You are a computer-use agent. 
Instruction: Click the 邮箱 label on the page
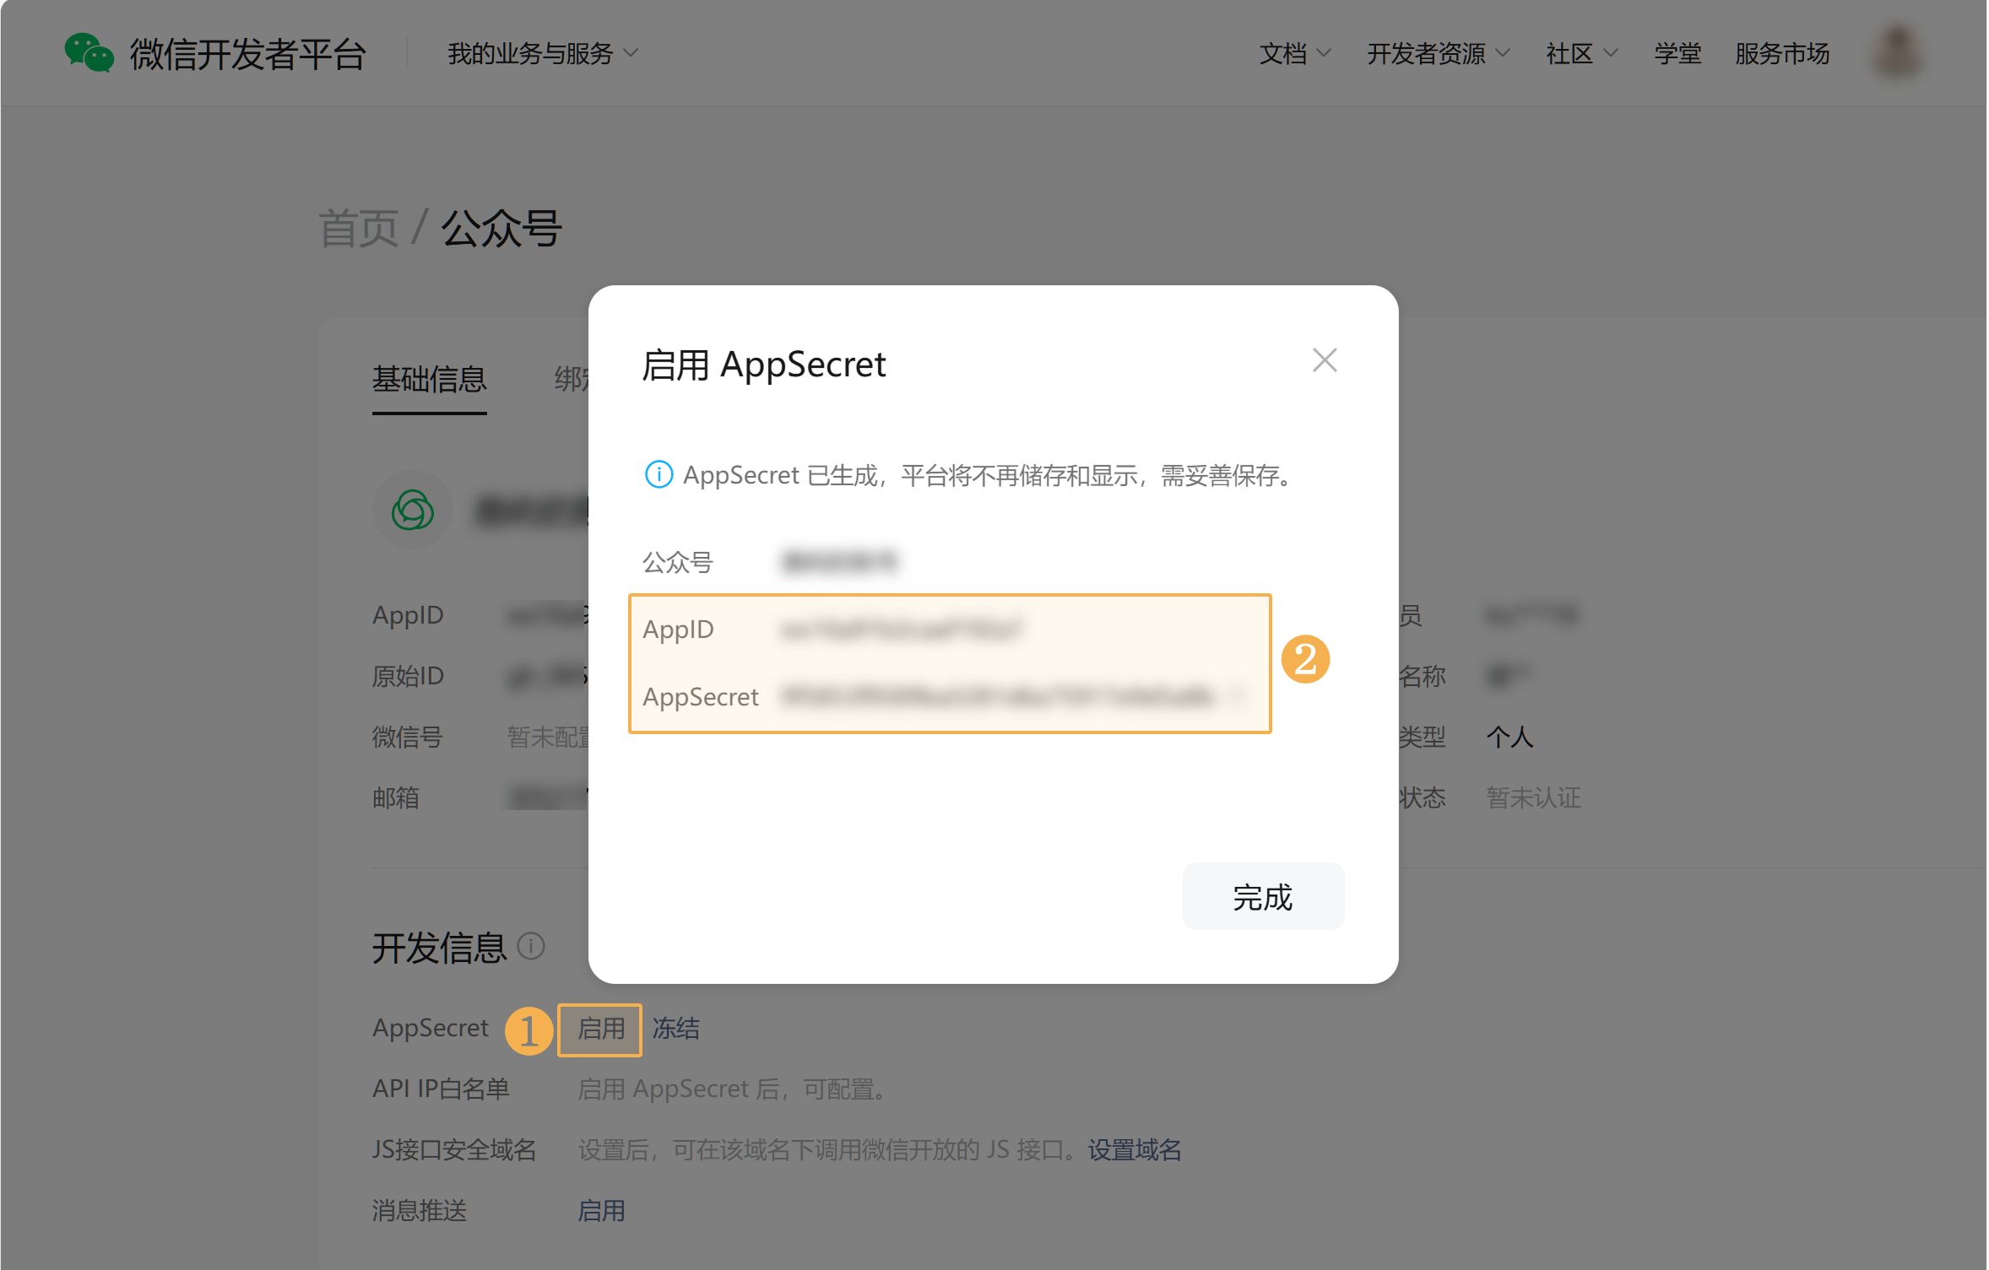point(396,797)
